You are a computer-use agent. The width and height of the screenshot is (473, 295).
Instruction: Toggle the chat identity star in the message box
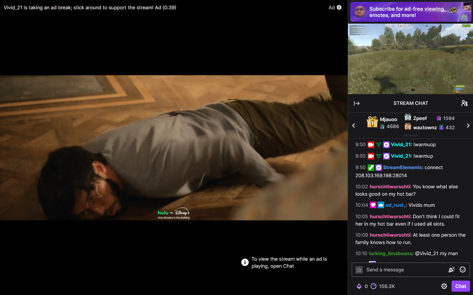coord(359,270)
